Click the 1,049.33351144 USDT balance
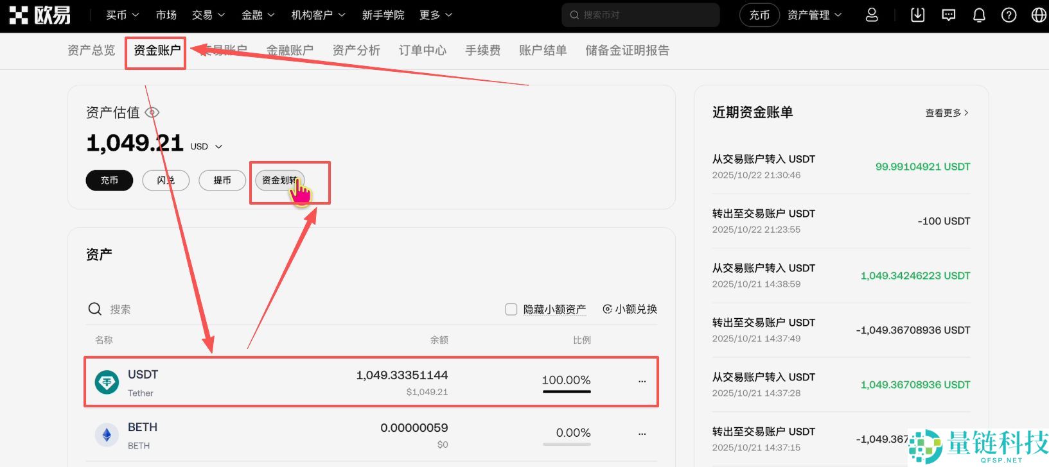The height and width of the screenshot is (467, 1049). [402, 375]
